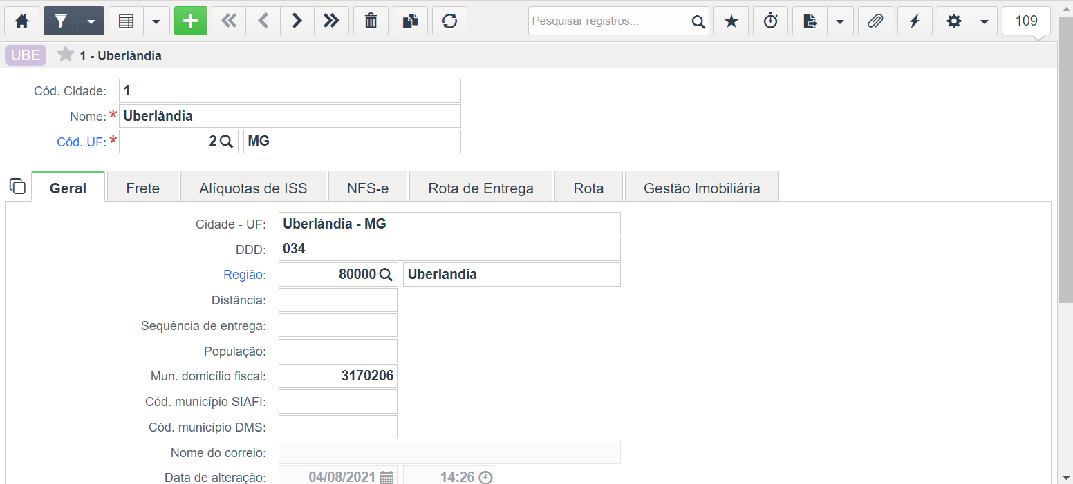1073x484 pixels.
Task: Click the vertical scrollbar thumb
Action: 1065,159
